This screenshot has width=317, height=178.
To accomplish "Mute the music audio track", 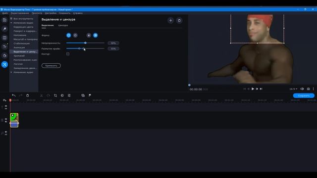I will click(6, 132).
